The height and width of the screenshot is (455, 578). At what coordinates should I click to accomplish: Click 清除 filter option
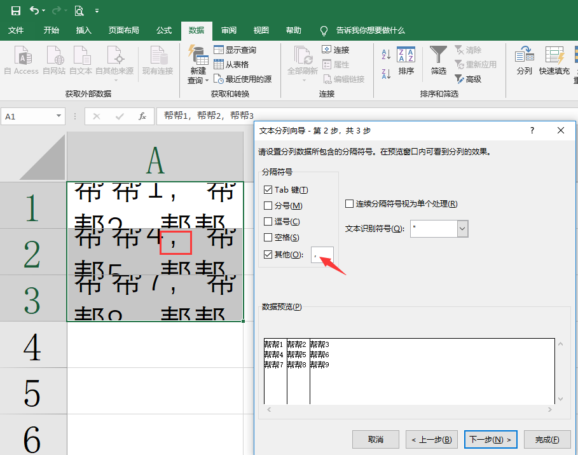tap(468, 50)
